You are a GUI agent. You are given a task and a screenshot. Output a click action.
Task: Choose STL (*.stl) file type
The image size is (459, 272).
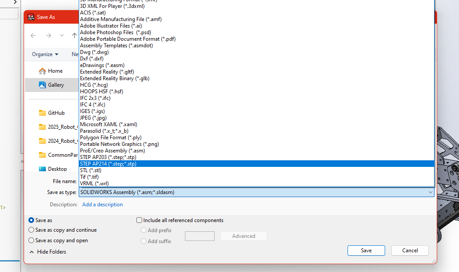pos(257,170)
